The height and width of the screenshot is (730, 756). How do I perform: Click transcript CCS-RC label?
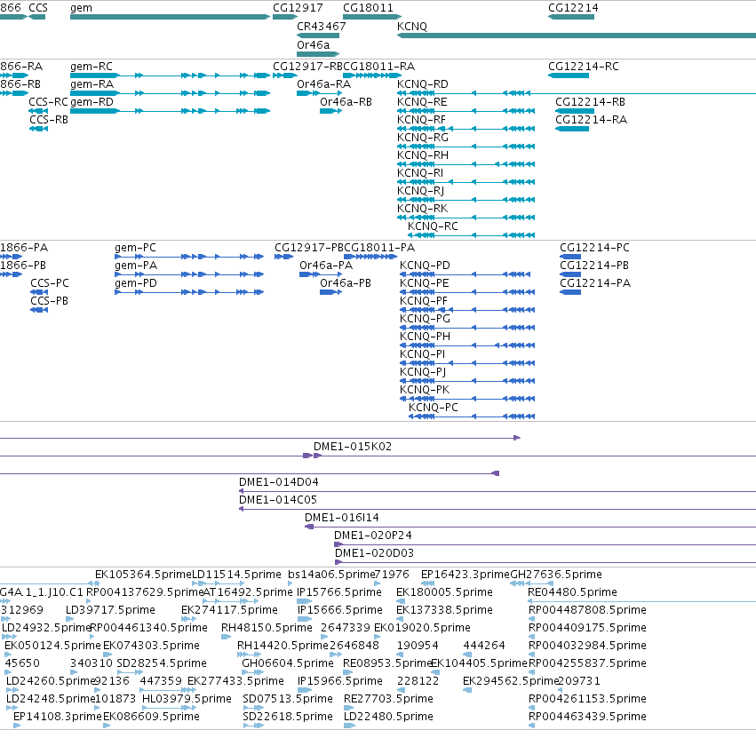(x=48, y=102)
